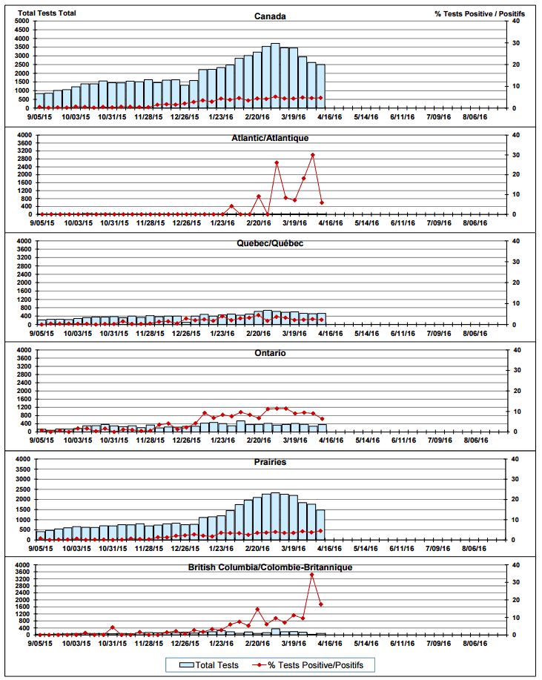Image resolution: width=542 pixels, height=680 pixels.
Task: Select the highest red point in Atlantic chart
Action: 312,155
